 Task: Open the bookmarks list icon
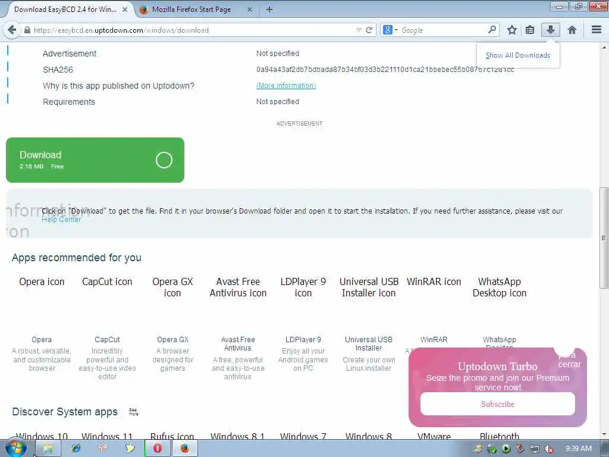530,30
